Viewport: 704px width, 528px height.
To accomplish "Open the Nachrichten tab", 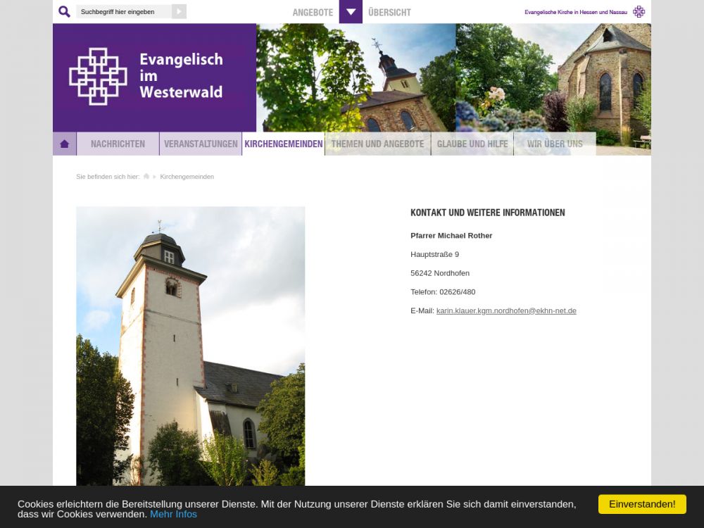I will point(118,144).
